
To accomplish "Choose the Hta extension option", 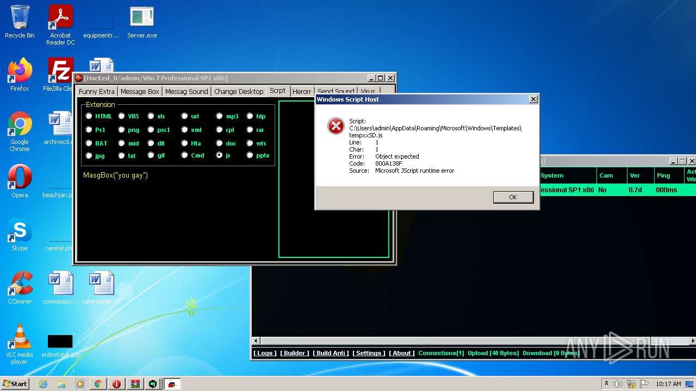I will pyautogui.click(x=184, y=143).
